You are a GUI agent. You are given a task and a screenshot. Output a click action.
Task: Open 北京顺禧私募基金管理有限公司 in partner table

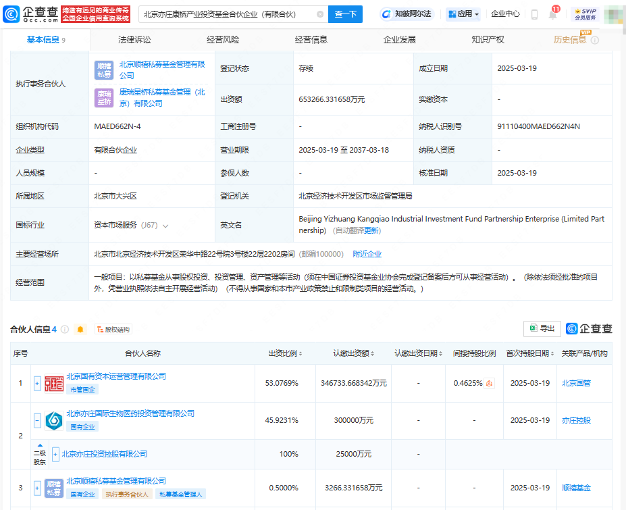tap(116, 481)
